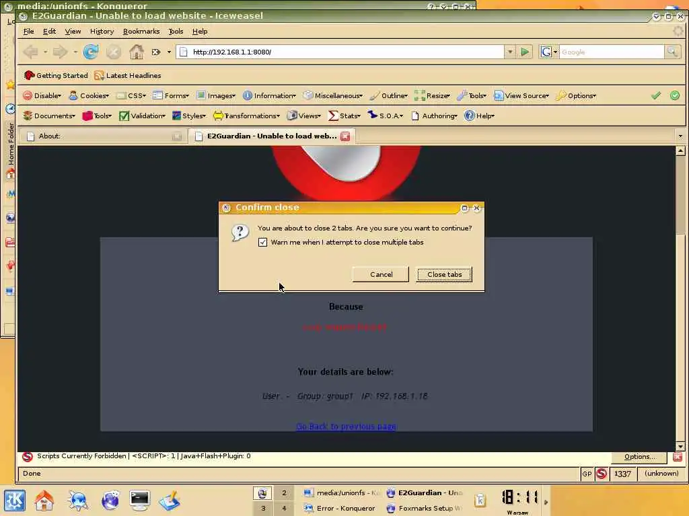This screenshot has width=689, height=516.
Task: Open the Styles toolbar dropdown
Action: click(189, 116)
